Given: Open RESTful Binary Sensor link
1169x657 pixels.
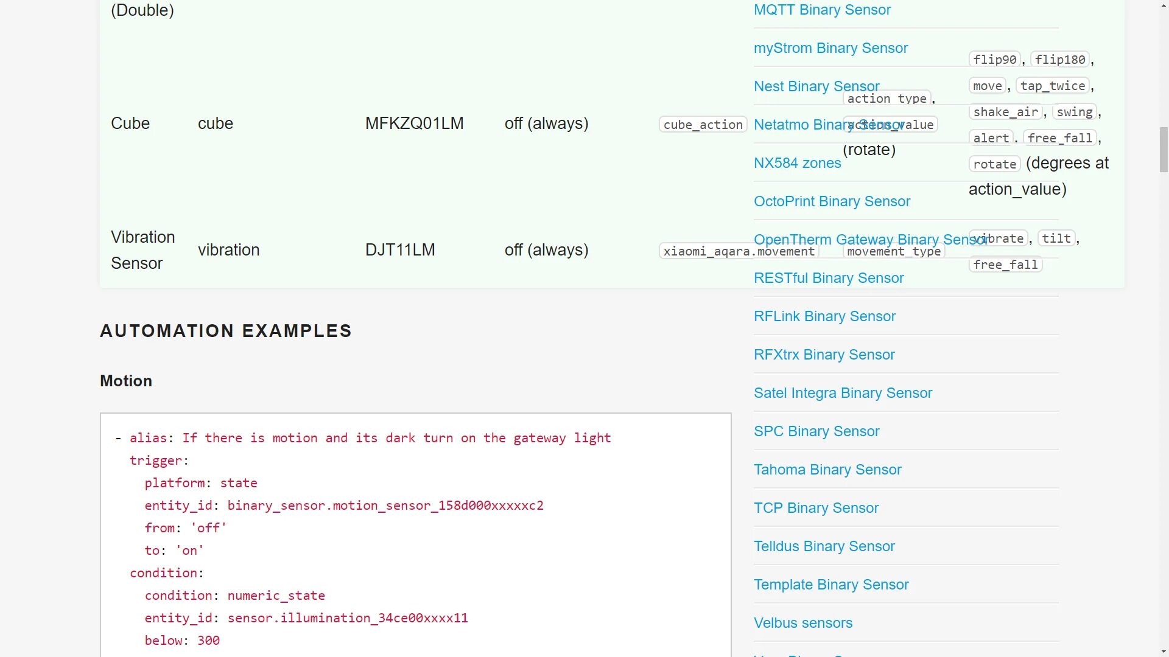Looking at the screenshot, I should 828,278.
